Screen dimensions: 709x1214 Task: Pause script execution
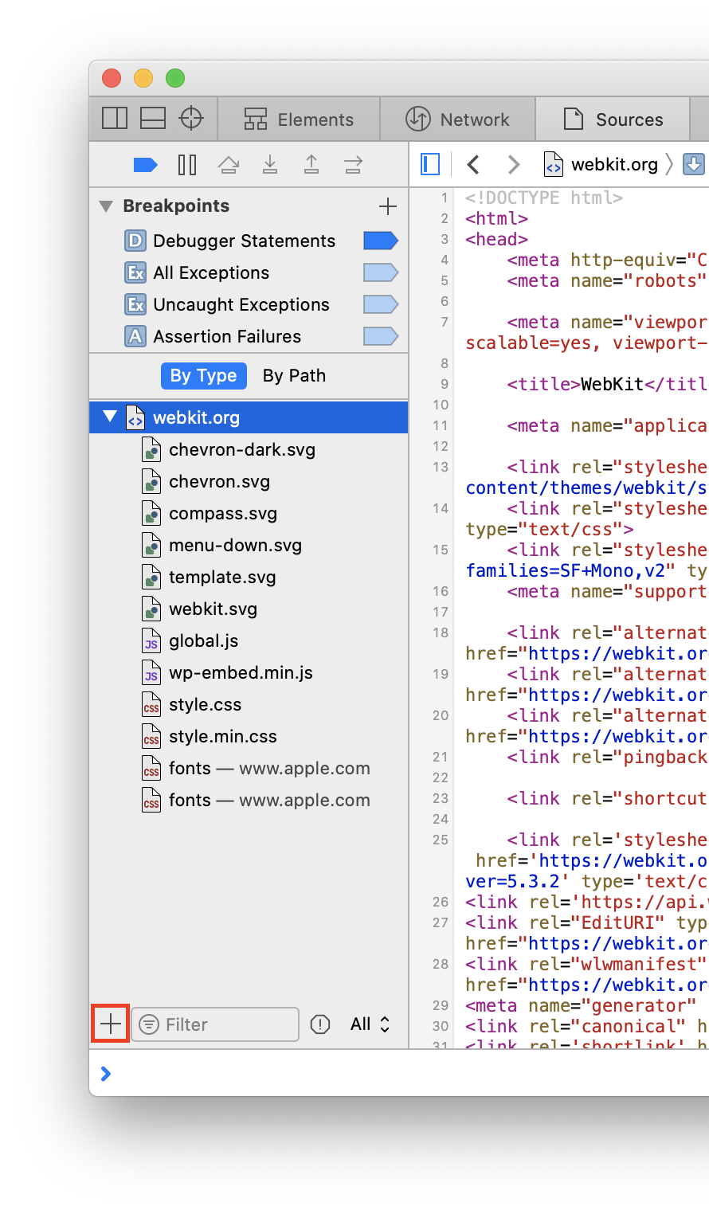187,165
